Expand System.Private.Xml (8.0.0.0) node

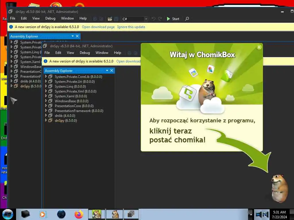pos(46,91)
